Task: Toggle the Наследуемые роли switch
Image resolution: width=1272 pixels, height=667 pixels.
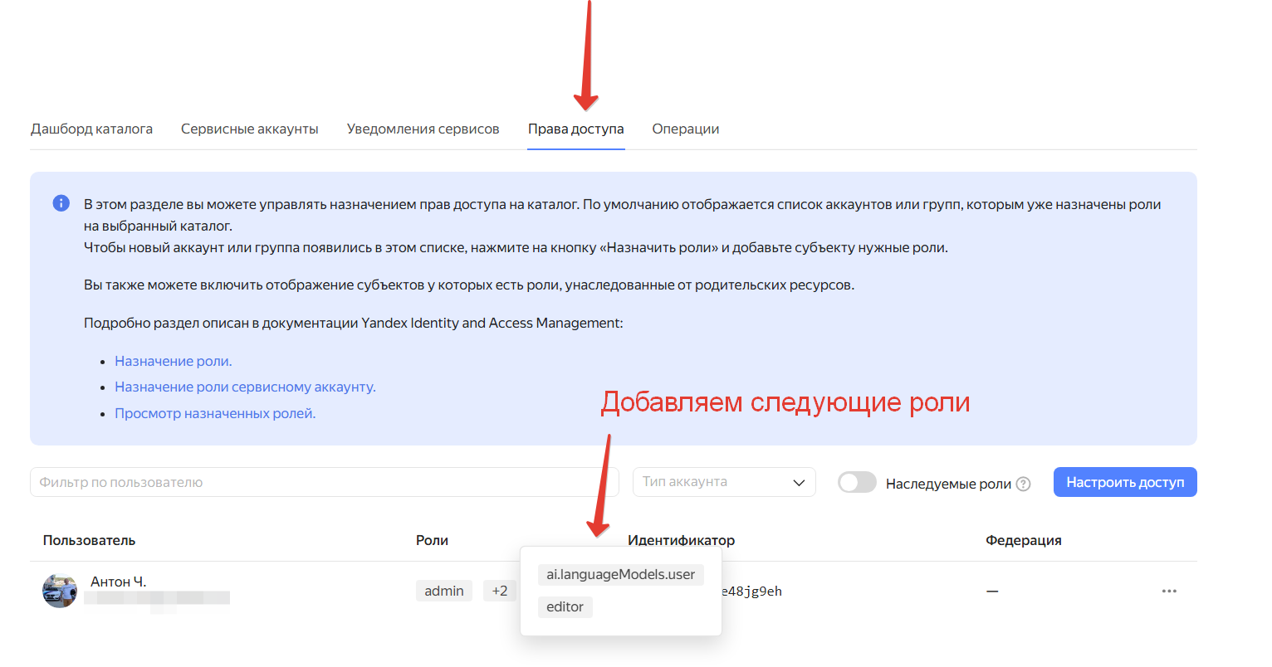Action: coord(857,482)
